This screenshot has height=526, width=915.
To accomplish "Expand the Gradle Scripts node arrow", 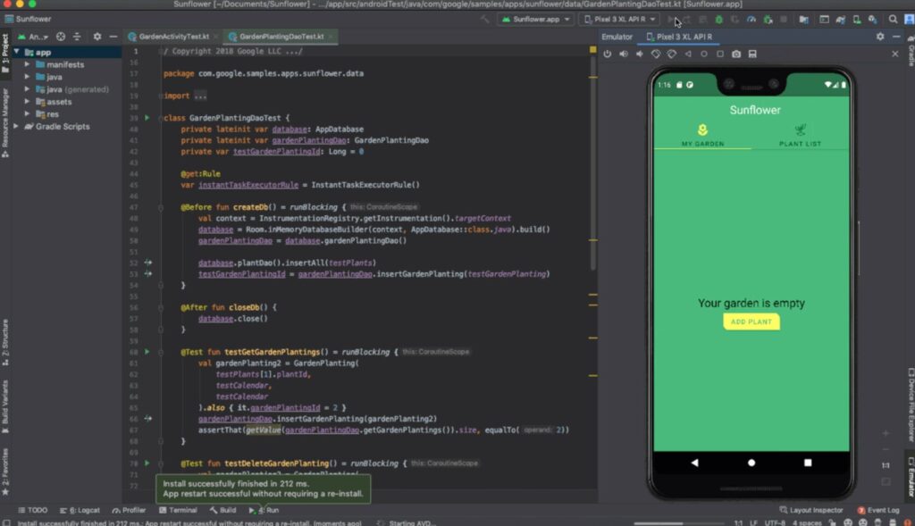I will pyautogui.click(x=16, y=126).
